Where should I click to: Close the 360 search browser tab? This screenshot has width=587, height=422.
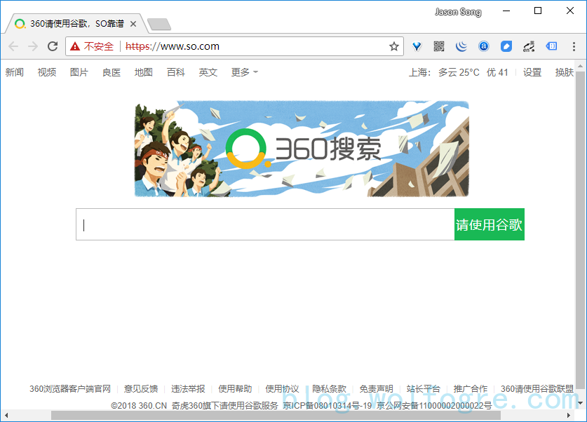click(133, 24)
